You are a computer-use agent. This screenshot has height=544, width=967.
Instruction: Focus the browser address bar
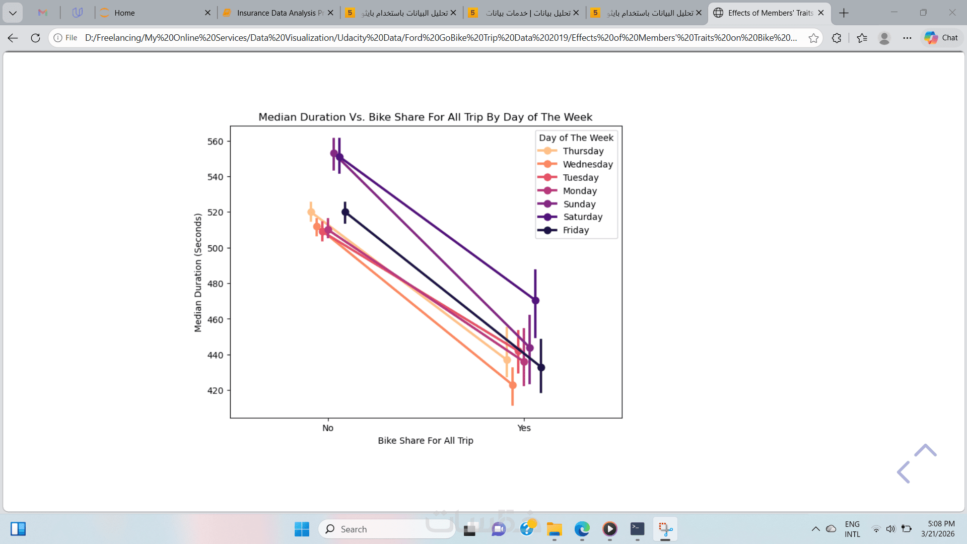click(441, 38)
